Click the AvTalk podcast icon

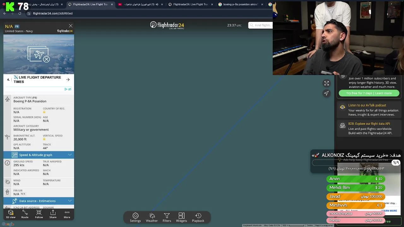click(x=342, y=108)
